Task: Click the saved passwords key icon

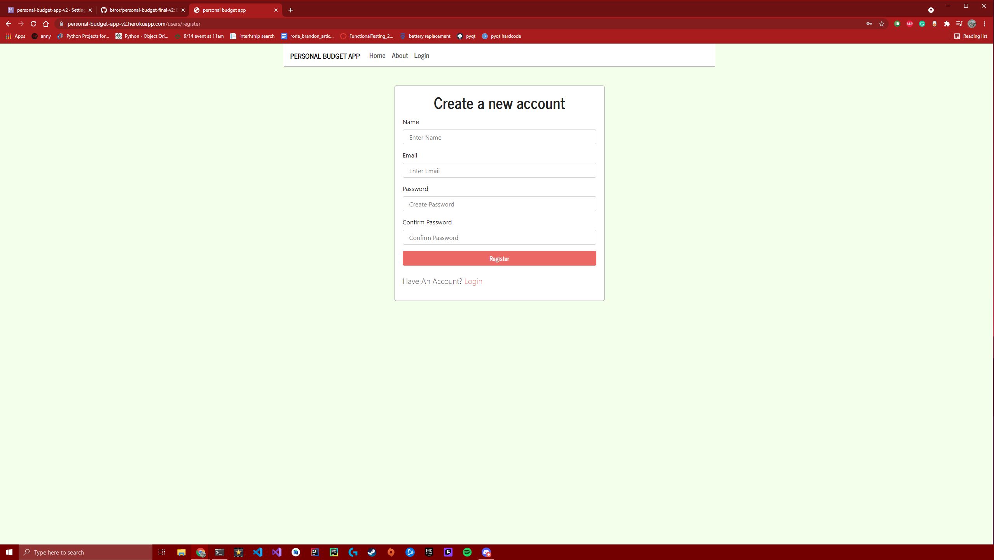Action: [x=869, y=24]
